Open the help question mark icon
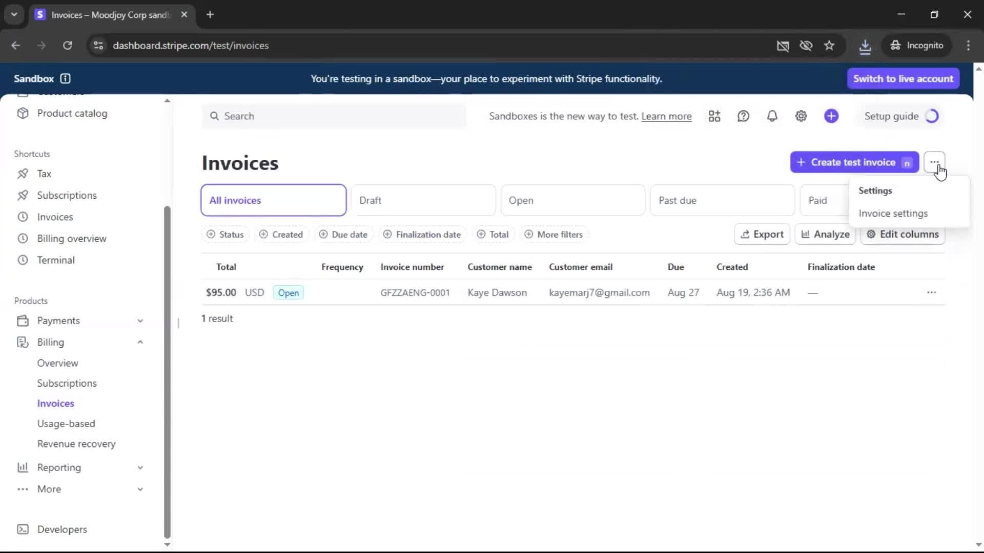This screenshot has height=553, width=984. (743, 116)
